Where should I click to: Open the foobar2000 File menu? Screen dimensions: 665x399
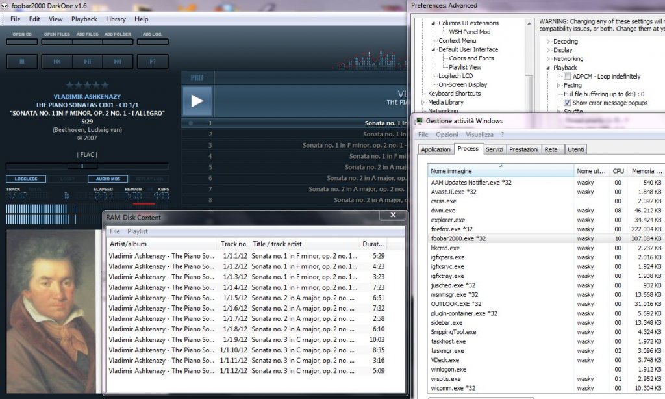(x=16, y=19)
